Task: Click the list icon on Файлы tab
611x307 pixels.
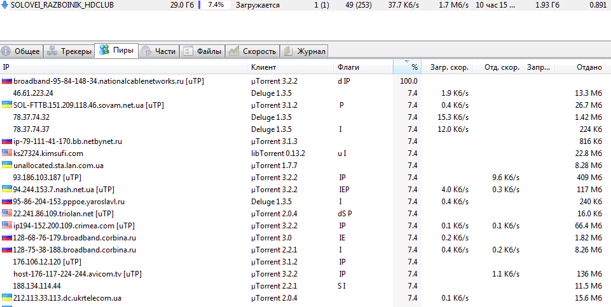Action: pyautogui.click(x=189, y=51)
